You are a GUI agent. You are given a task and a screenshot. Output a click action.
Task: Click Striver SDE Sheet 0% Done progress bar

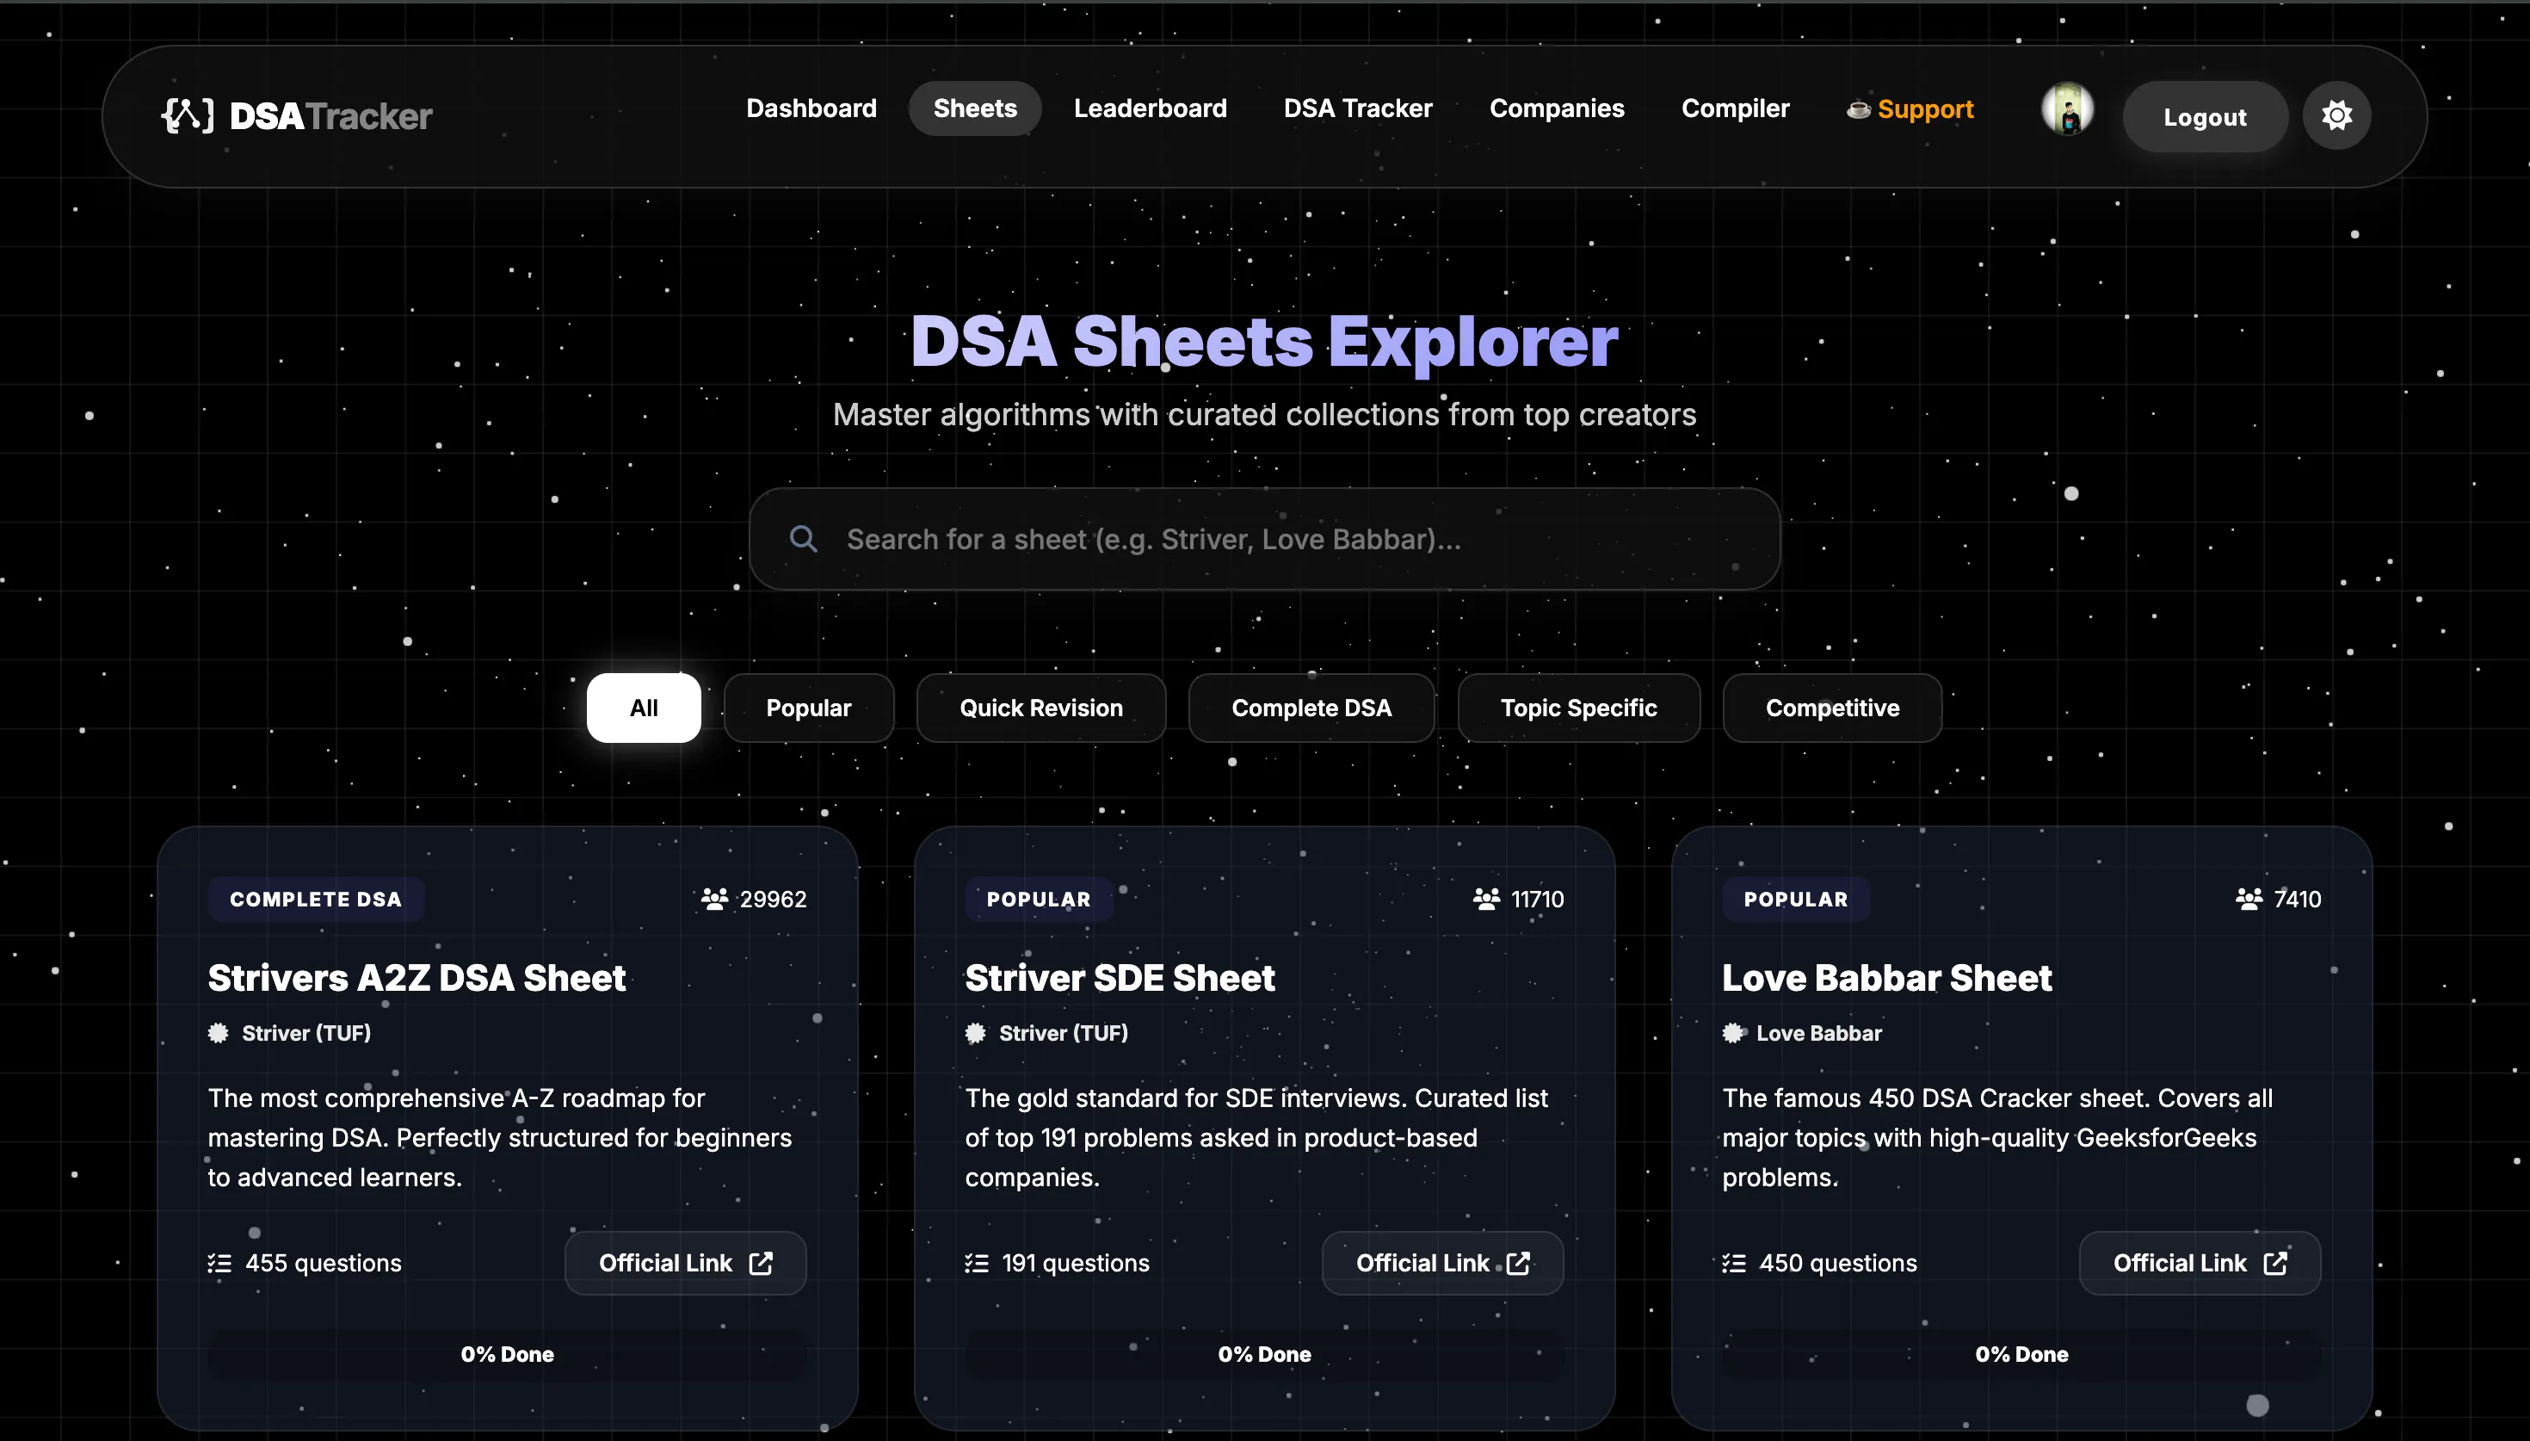[1264, 1354]
